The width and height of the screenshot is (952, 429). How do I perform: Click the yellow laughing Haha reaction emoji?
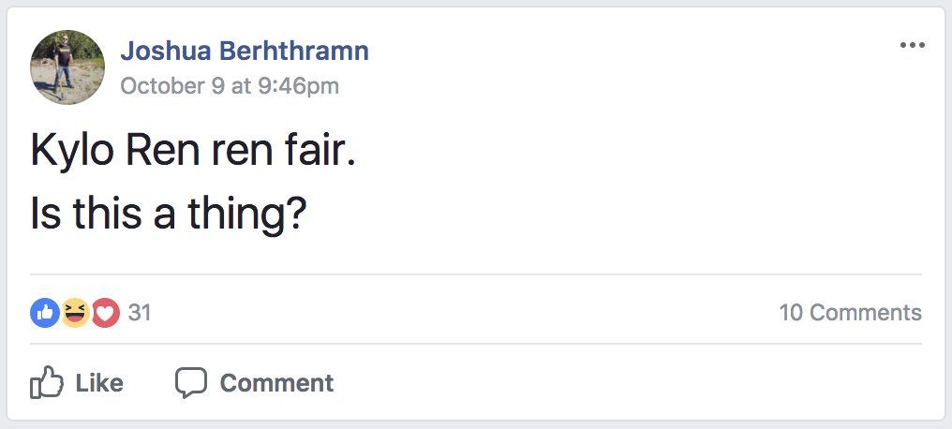click(75, 313)
